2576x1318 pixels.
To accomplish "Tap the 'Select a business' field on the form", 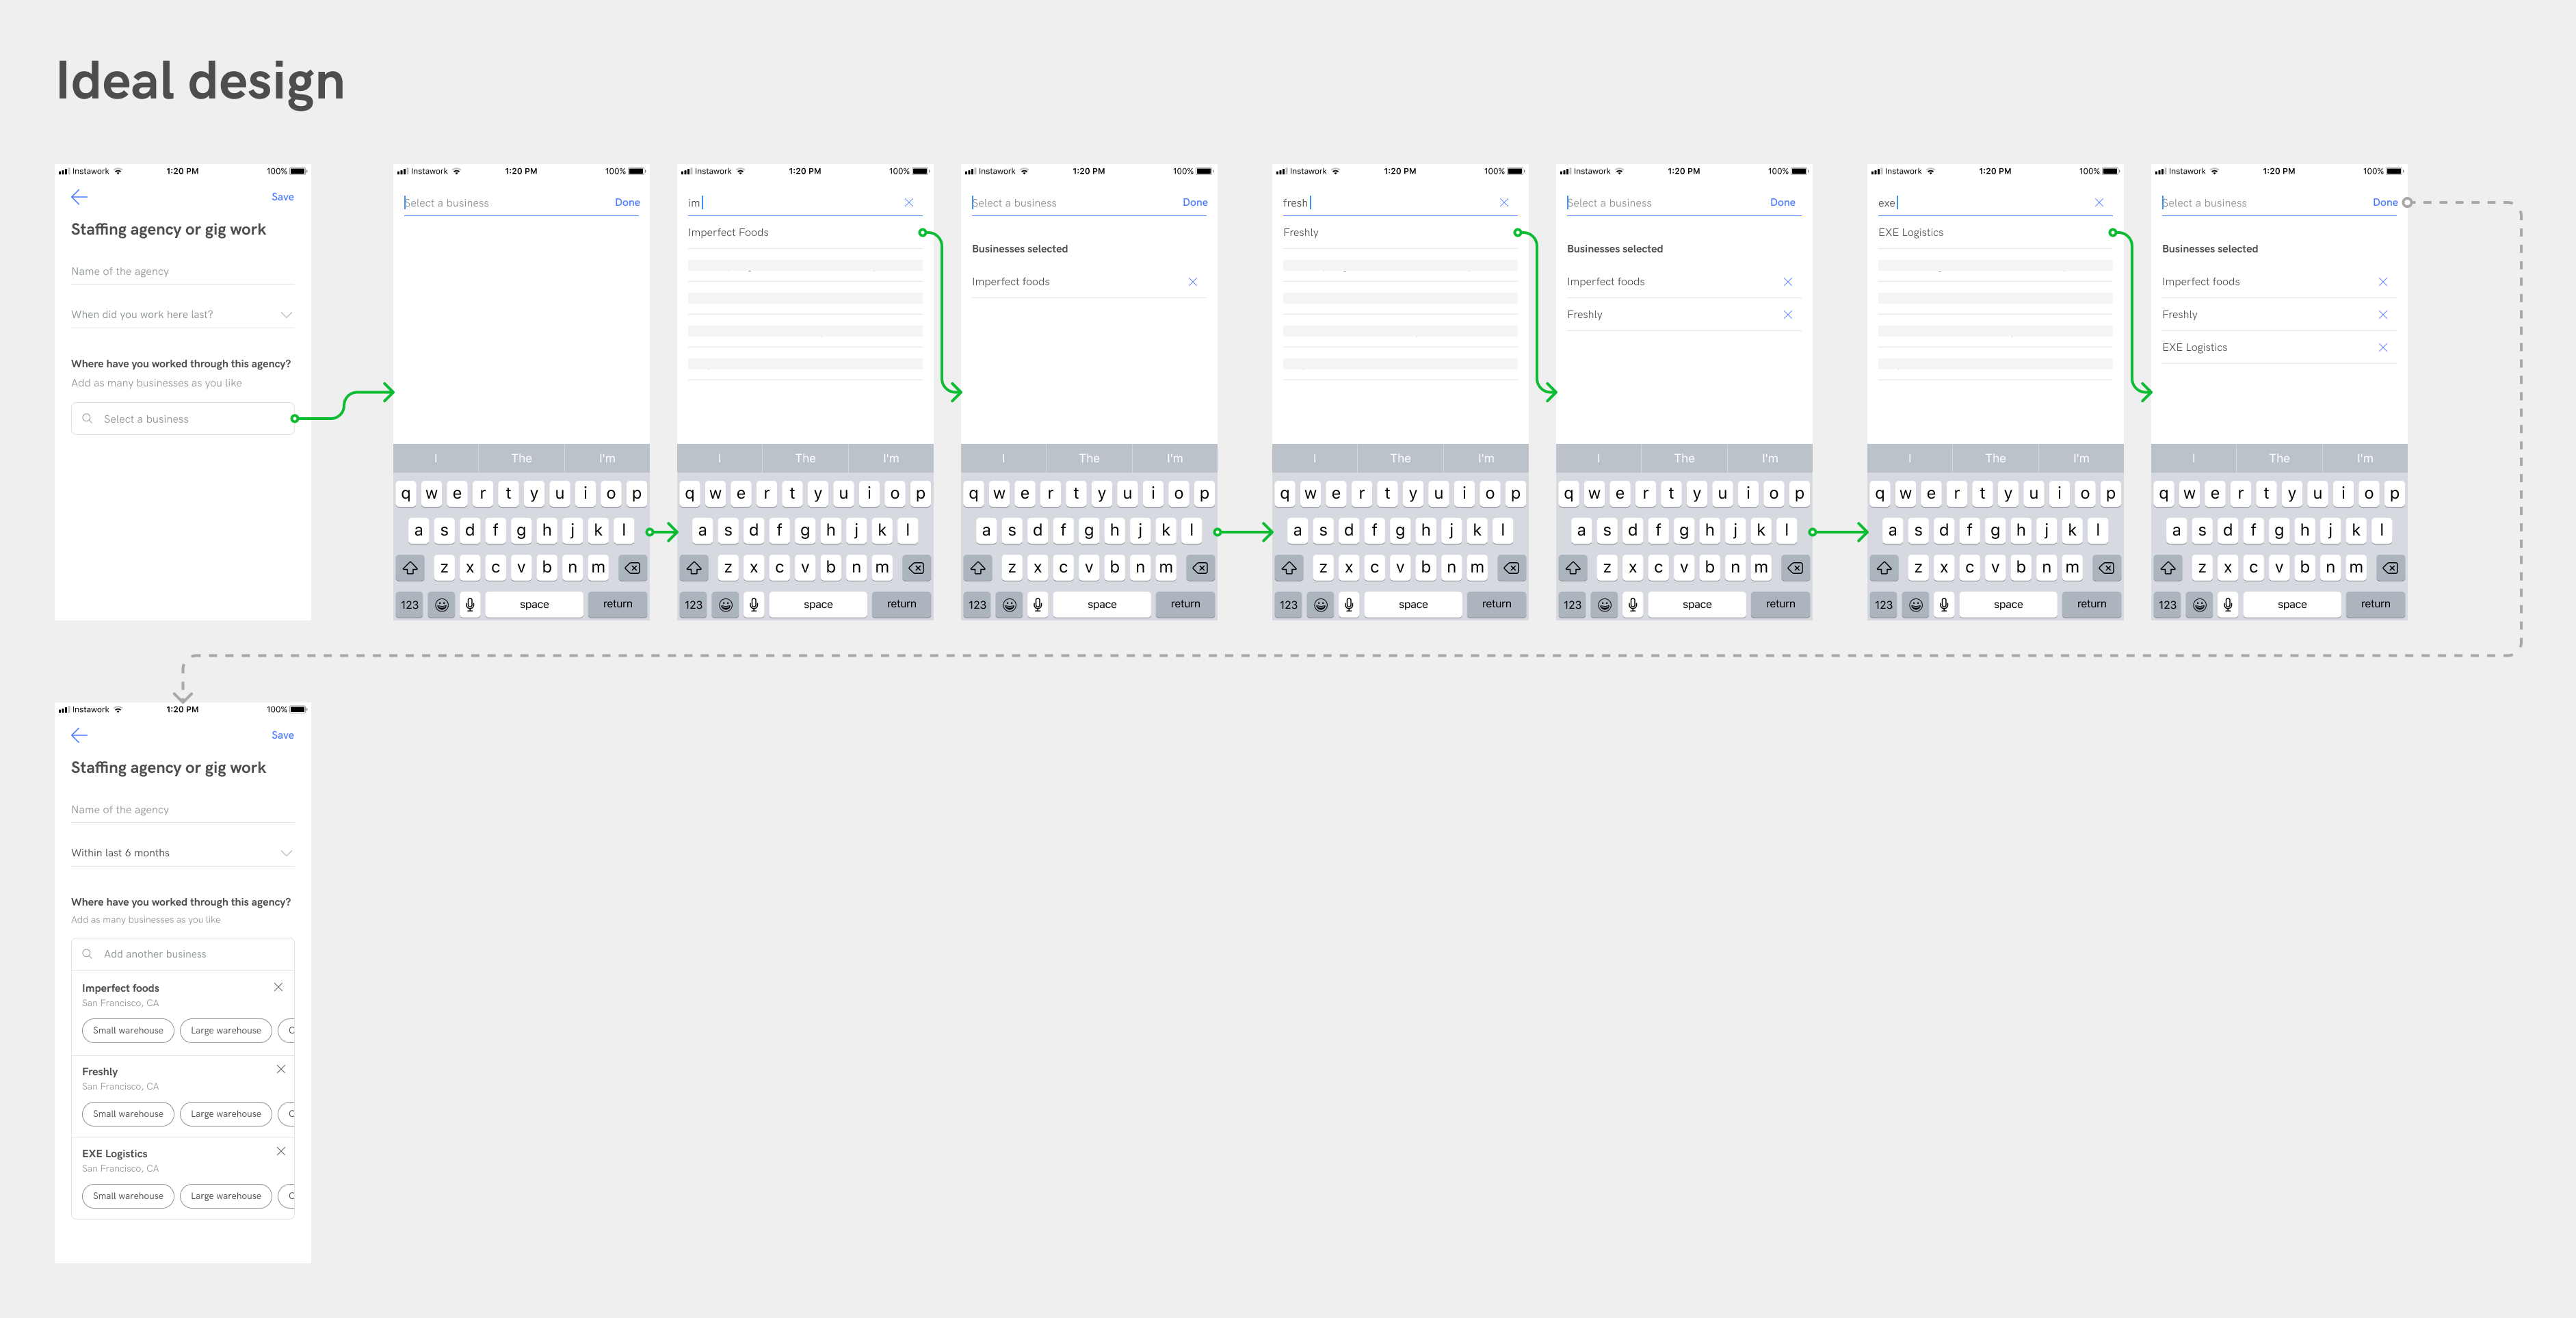I will [182, 419].
